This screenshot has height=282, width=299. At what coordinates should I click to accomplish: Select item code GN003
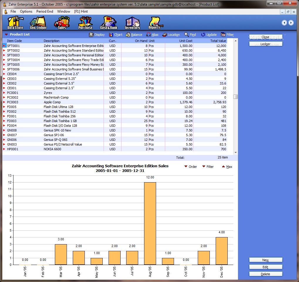[12, 144]
